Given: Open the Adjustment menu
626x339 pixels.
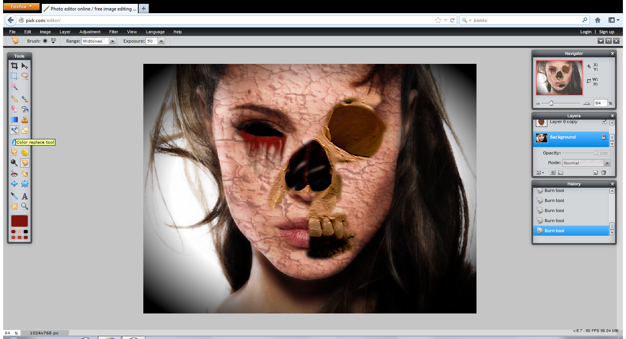Looking at the screenshot, I should pos(90,32).
